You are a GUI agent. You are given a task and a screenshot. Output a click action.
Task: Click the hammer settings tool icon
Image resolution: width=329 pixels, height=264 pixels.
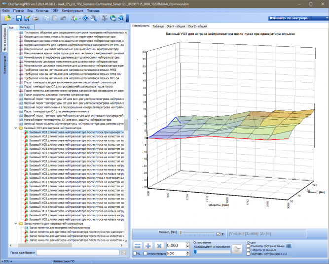point(105,18)
